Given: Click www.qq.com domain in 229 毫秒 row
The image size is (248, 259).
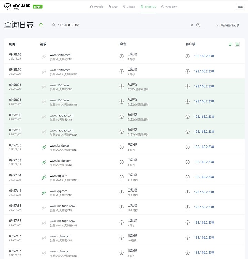Looking at the screenshot, I should pos(59,191).
